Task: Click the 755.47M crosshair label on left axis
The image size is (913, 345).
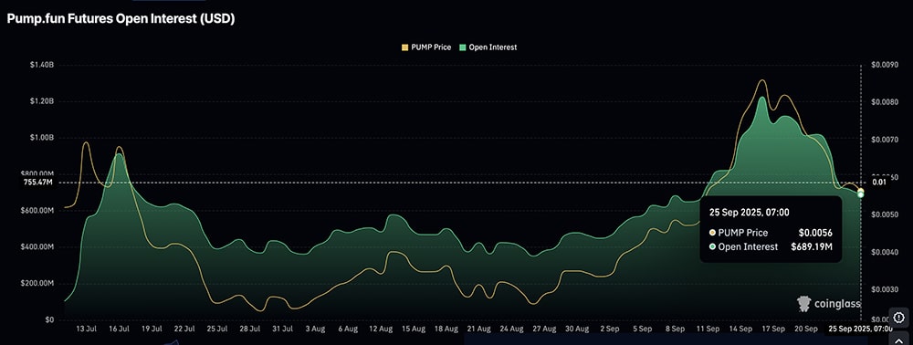Action: (37, 183)
